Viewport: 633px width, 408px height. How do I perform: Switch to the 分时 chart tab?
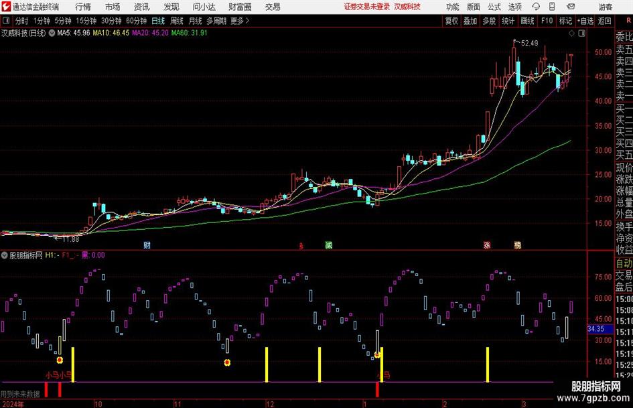22,21
